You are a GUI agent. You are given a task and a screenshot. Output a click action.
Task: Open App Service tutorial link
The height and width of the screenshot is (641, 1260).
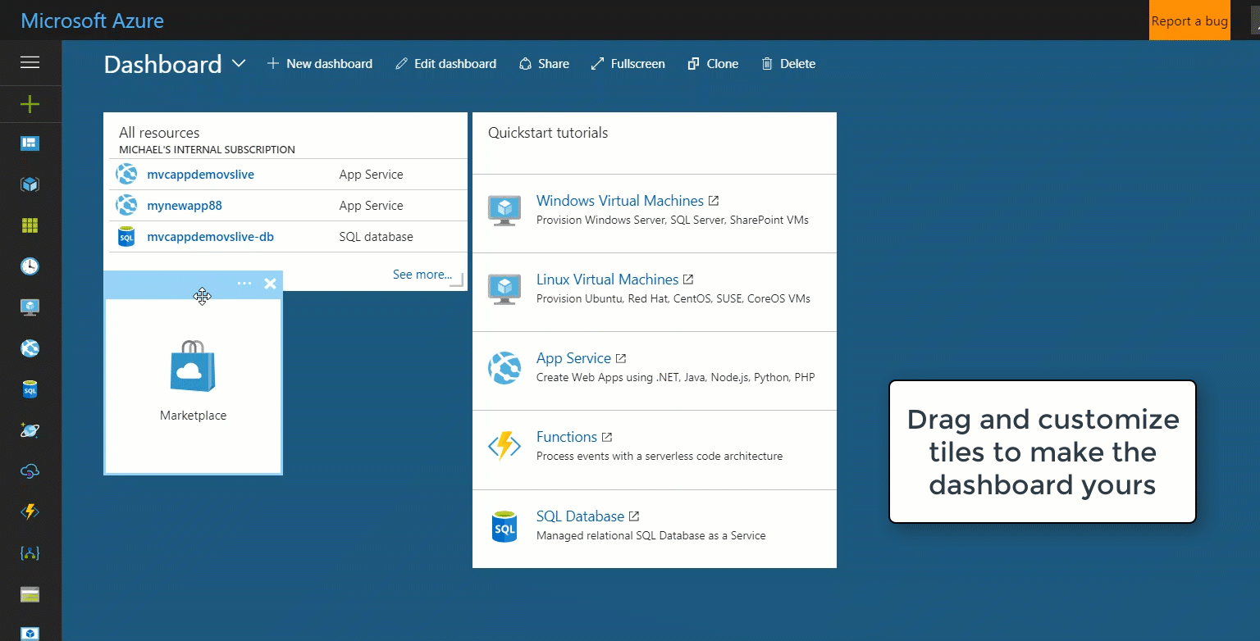coord(573,358)
